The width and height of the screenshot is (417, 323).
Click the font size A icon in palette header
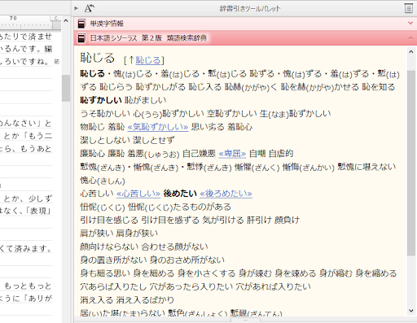tap(90, 8)
